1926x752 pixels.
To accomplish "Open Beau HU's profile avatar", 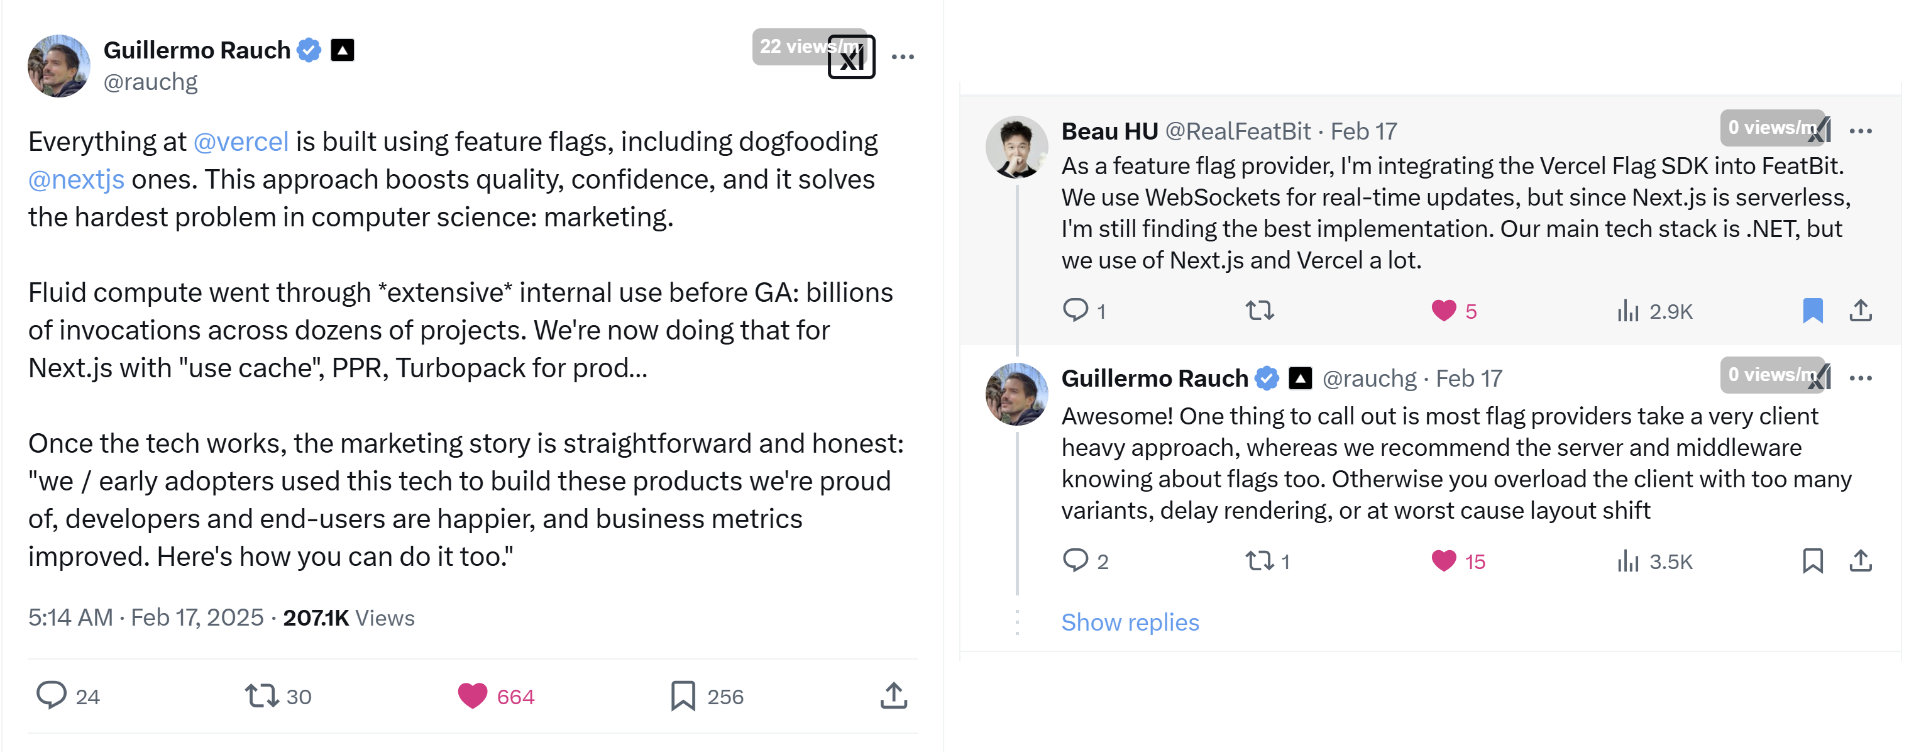I will pyautogui.click(x=1016, y=147).
